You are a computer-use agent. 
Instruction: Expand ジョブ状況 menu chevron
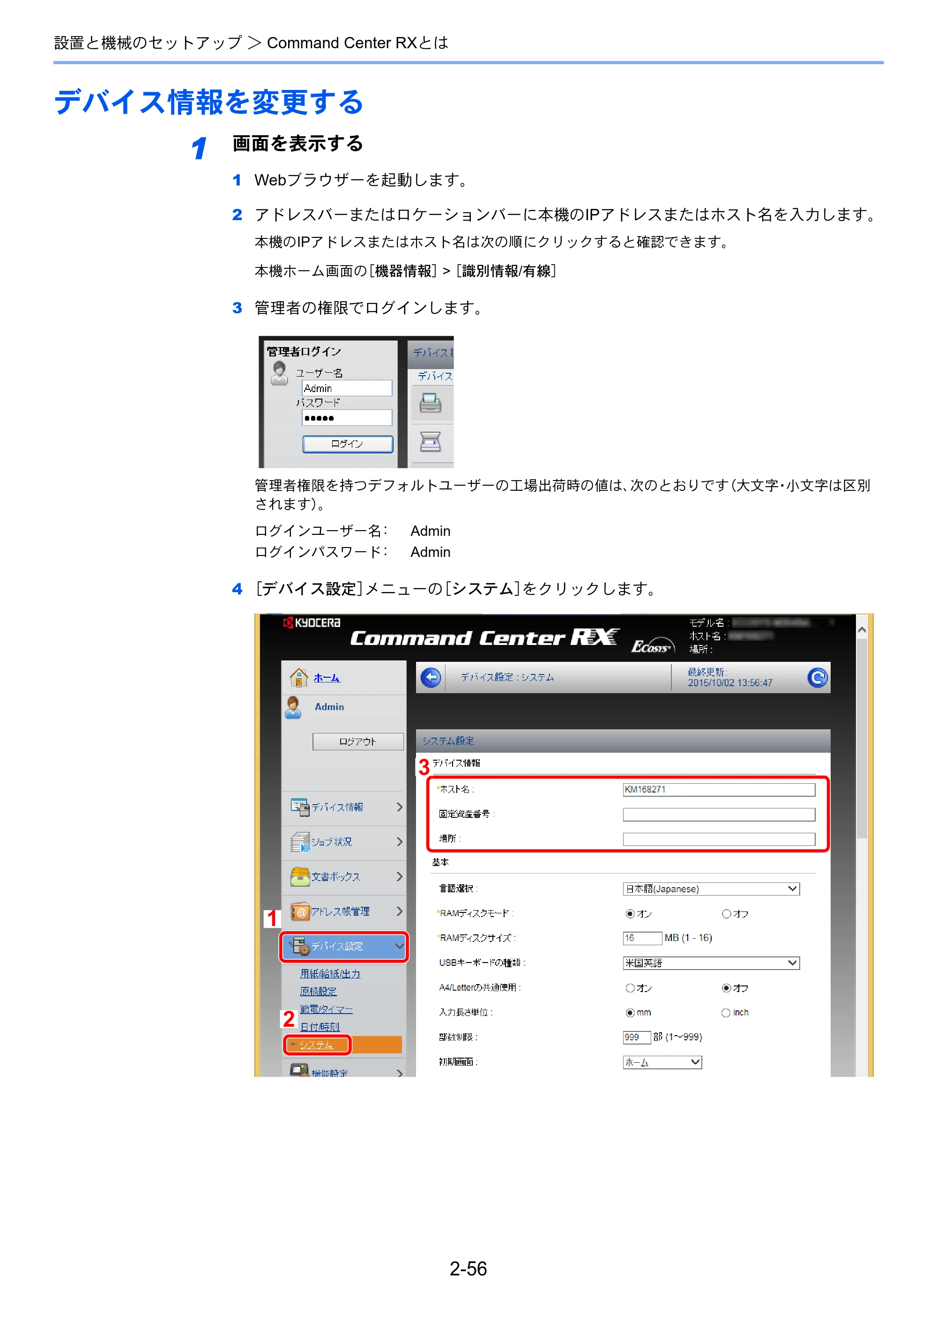399,842
